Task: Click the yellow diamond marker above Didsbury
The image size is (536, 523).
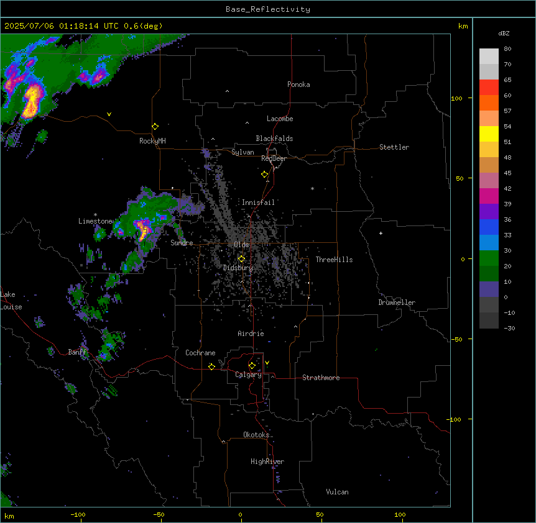Action: click(241, 259)
